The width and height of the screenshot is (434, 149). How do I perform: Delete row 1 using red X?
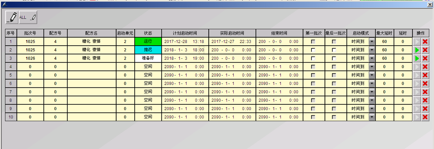pos(425,42)
